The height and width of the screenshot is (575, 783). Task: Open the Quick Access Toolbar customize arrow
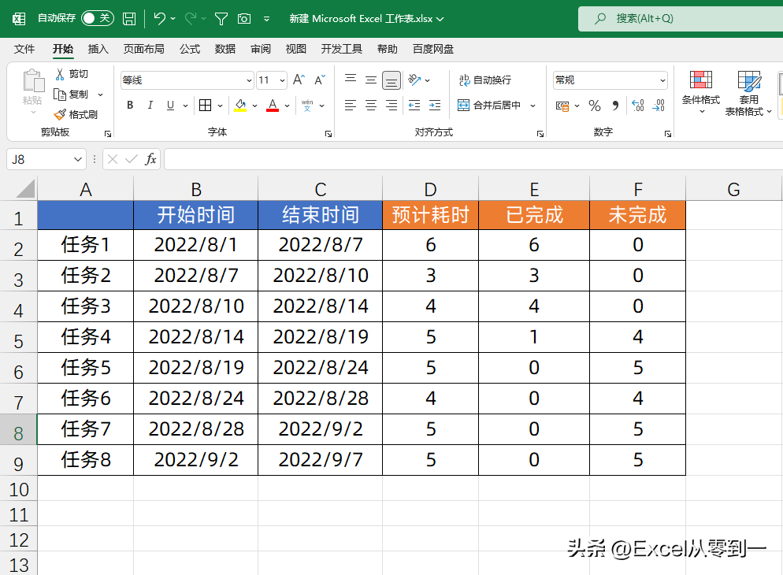pyautogui.click(x=267, y=19)
